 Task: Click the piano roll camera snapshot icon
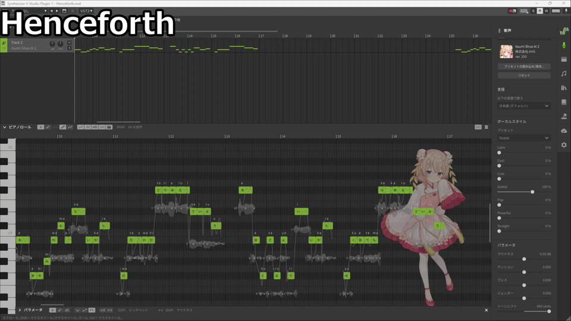pyautogui.click(x=478, y=127)
